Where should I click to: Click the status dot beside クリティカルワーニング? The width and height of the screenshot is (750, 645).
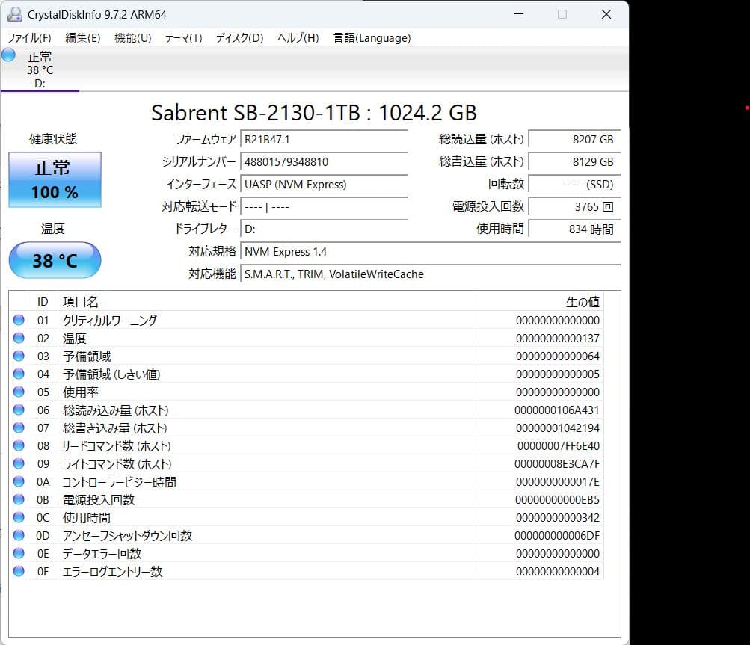pos(19,320)
